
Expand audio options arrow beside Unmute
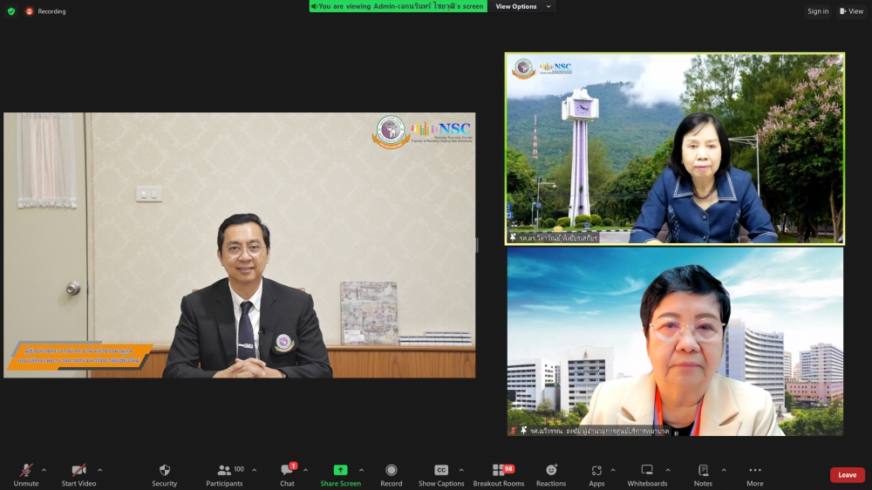44,470
